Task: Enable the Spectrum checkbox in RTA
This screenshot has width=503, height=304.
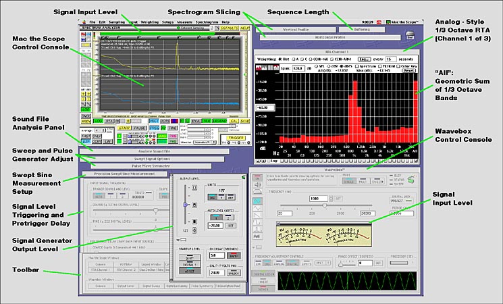Action: (x=356, y=66)
